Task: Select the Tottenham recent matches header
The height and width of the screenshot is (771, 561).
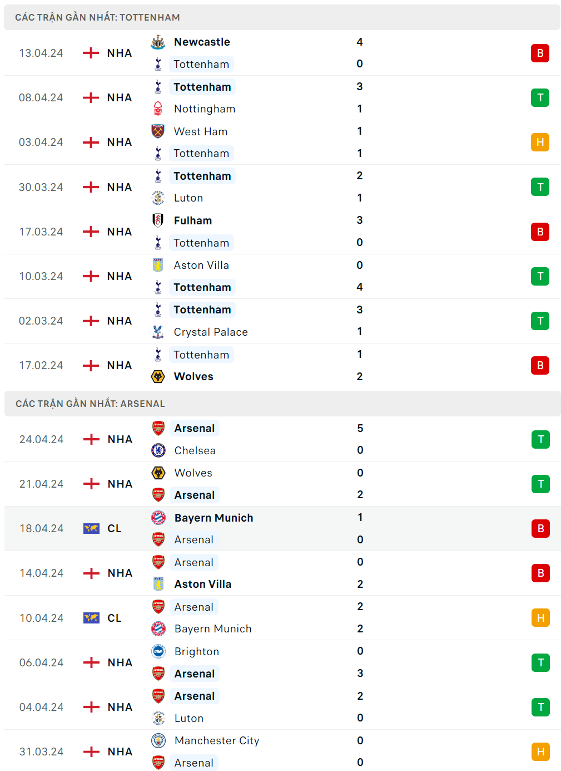Action: [x=98, y=17]
